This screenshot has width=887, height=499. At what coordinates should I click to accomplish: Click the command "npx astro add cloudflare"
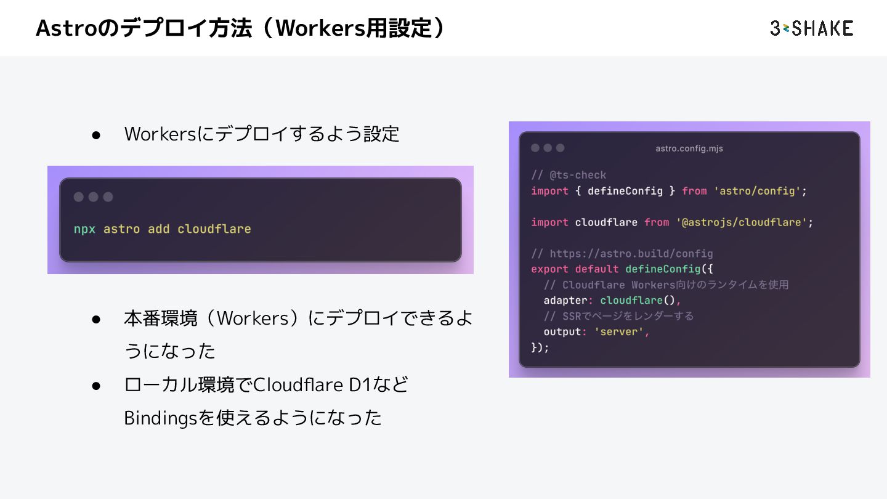(x=163, y=229)
